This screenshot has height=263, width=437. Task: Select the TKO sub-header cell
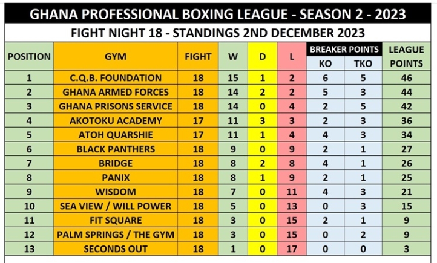tap(362, 63)
